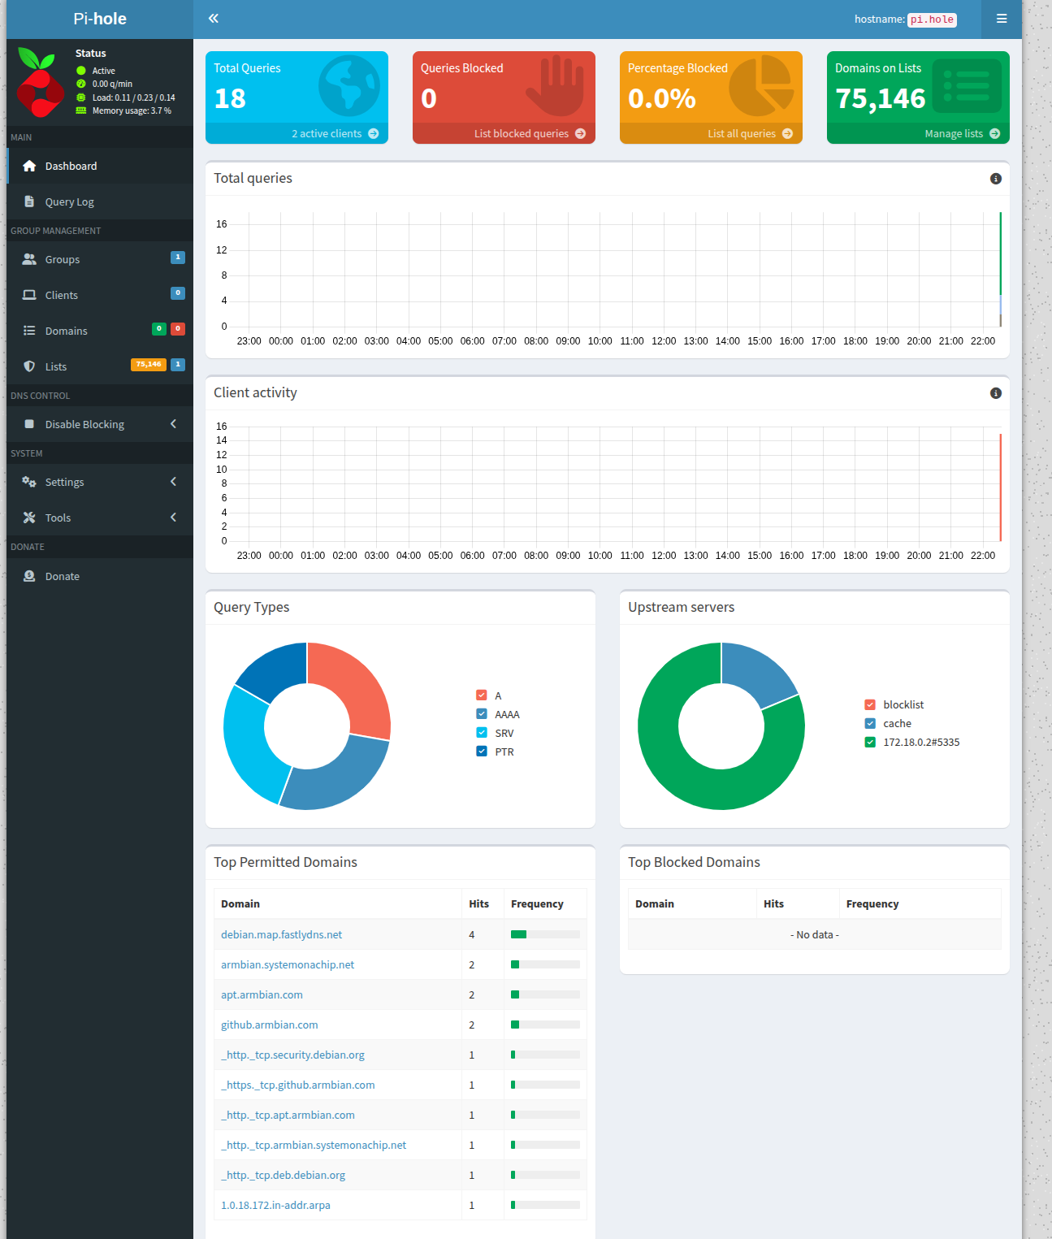The height and width of the screenshot is (1239, 1052).
Task: Open the debian.map.fastlydns.net domain link
Action: [281, 934]
